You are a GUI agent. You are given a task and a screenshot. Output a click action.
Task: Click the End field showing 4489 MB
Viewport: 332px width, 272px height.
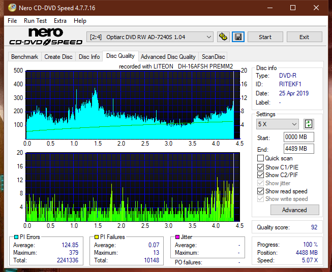point(298,149)
